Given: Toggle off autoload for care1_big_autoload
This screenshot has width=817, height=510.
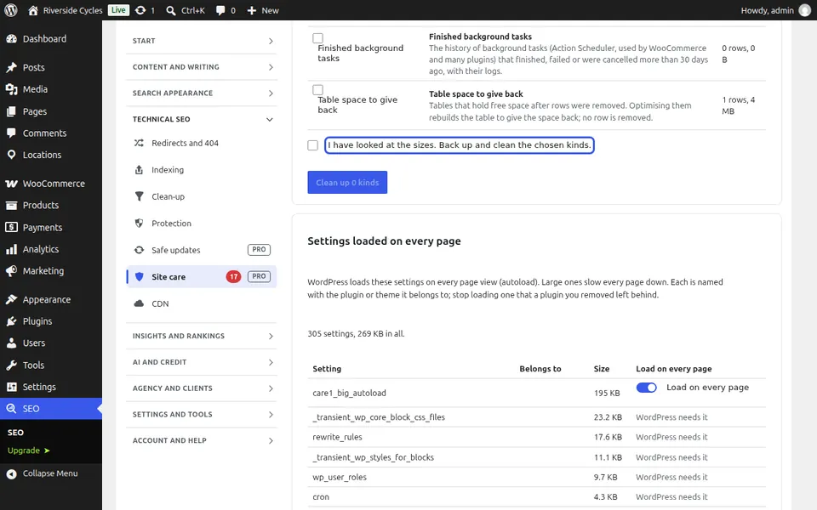Looking at the screenshot, I should click(x=646, y=388).
